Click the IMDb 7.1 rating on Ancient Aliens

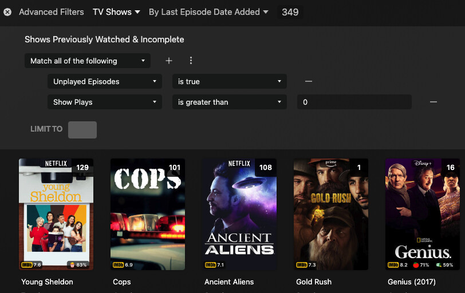tap(214, 265)
